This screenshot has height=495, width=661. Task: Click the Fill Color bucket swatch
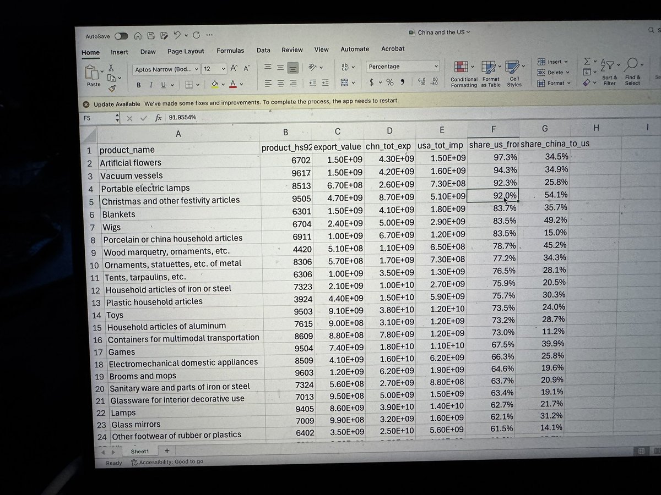tap(215, 85)
